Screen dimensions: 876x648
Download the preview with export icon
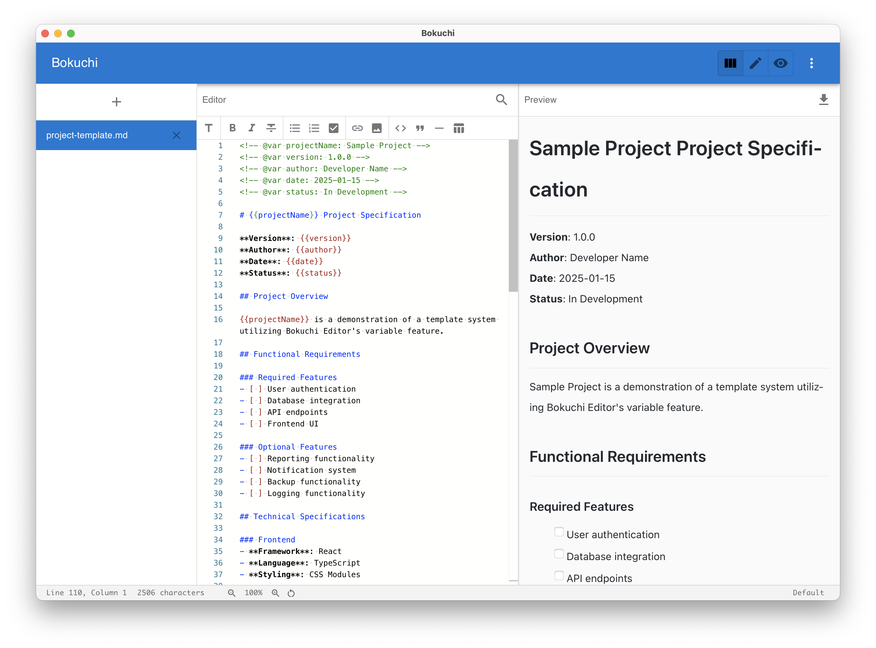pos(824,100)
